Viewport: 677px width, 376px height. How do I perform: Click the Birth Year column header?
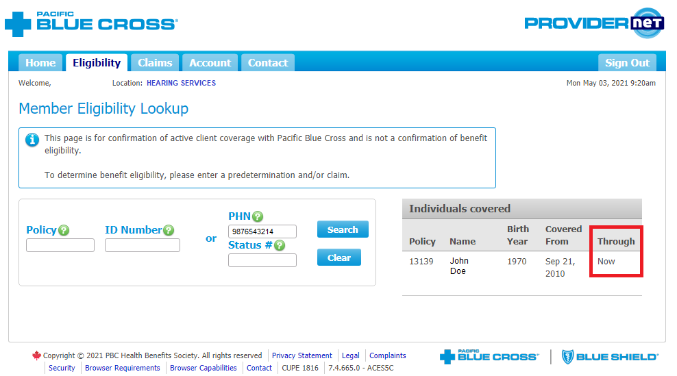coord(517,236)
